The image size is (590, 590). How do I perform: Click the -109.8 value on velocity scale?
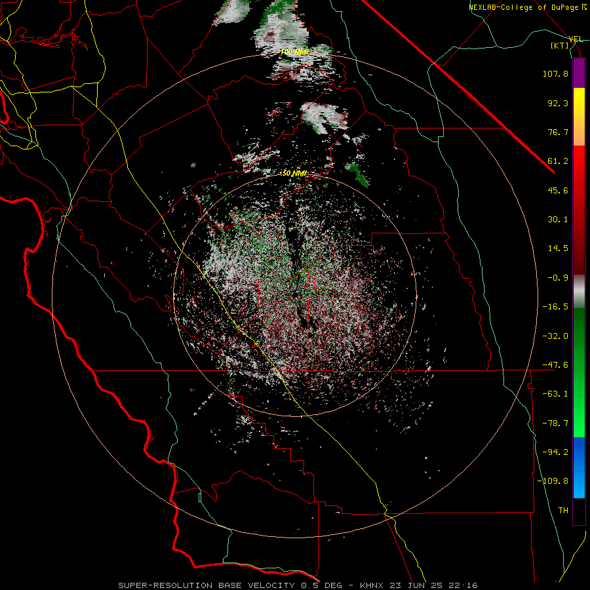[553, 481]
